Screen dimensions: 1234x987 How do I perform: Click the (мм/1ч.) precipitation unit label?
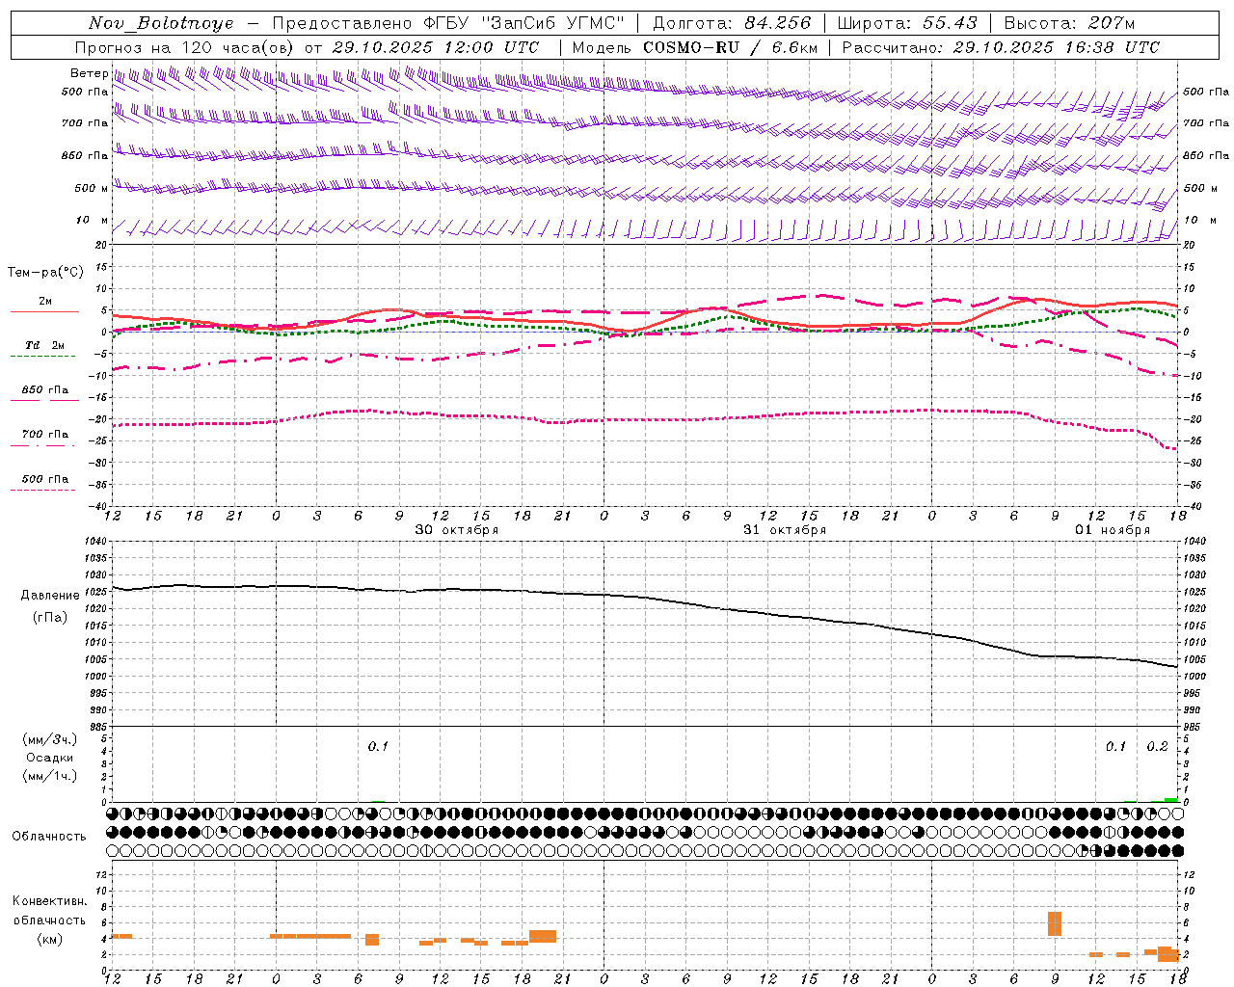tap(50, 776)
